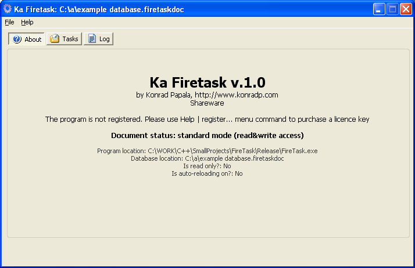Click the 'by Konrad Papala, http://www.konradp.com' line
The height and width of the screenshot is (268, 415).
[208, 95]
